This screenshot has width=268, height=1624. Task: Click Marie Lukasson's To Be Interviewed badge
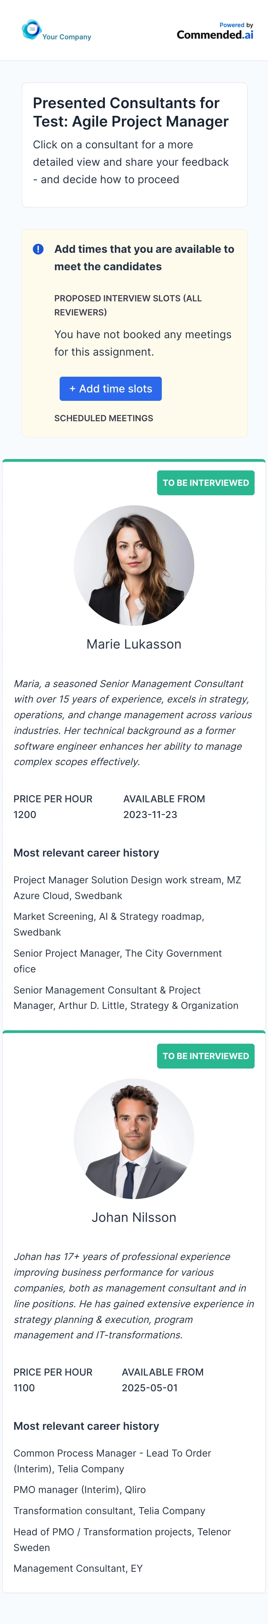point(206,483)
